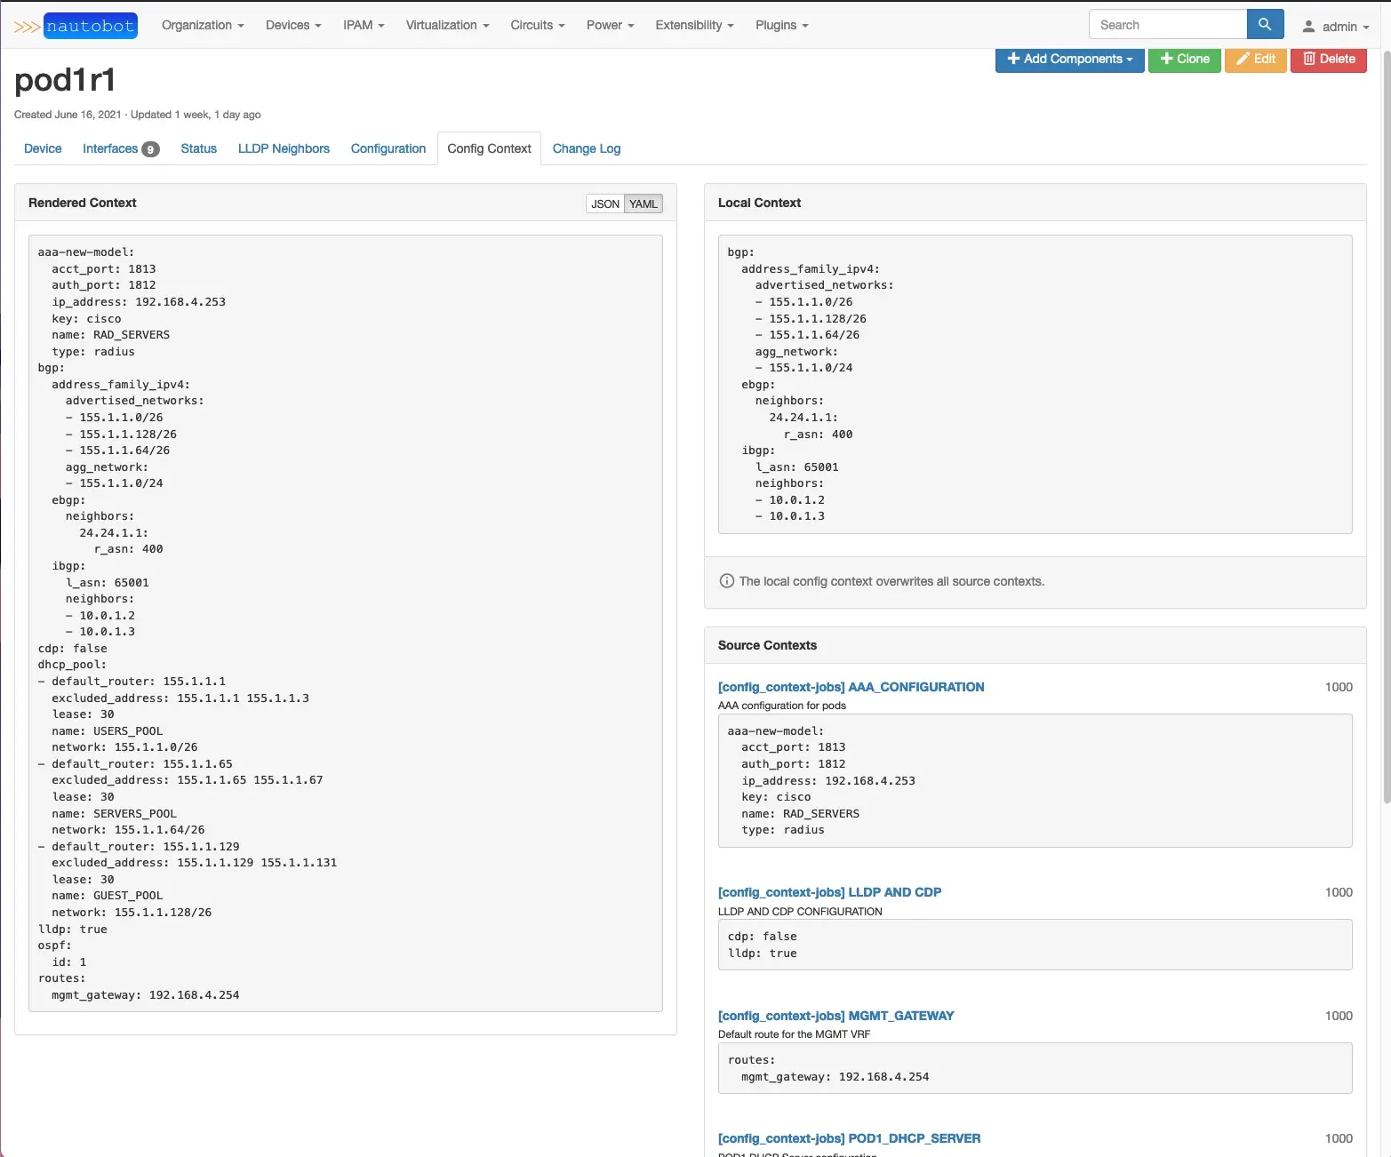1391x1157 pixels.
Task: Open the Change Log tab
Action: pyautogui.click(x=586, y=148)
